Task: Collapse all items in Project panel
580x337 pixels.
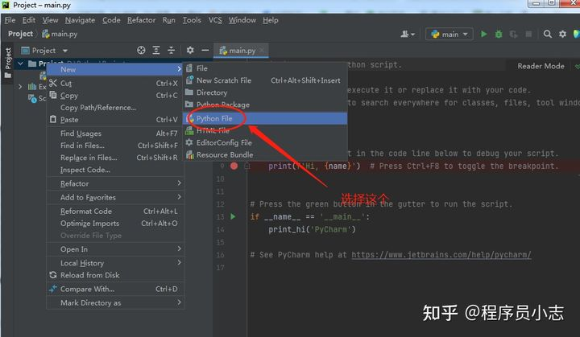Action: pos(172,50)
